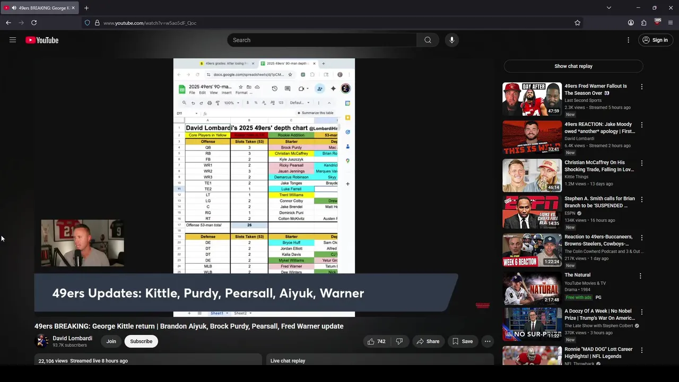The width and height of the screenshot is (679, 382).
Task: Open David Lombardi channel avatar
Action: click(x=42, y=341)
